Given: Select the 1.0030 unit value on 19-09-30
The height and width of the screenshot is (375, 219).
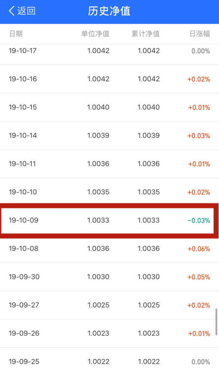Looking at the screenshot, I should [x=98, y=277].
